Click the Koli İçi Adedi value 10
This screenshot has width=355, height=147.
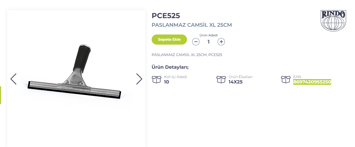point(166,82)
